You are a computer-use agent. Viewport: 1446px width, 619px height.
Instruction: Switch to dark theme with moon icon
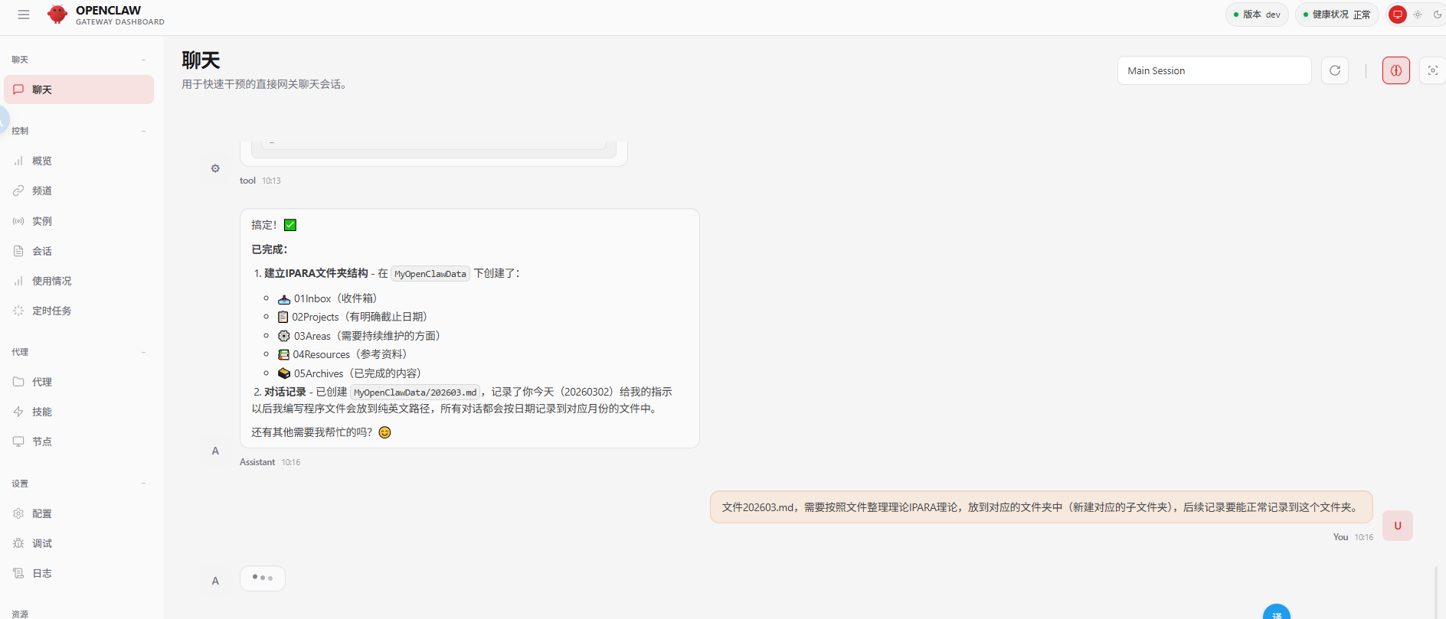[x=1437, y=15]
